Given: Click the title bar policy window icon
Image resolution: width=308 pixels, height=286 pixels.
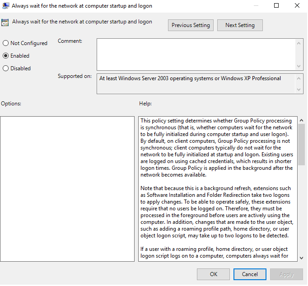Looking at the screenshot, I should click(x=6, y=6).
